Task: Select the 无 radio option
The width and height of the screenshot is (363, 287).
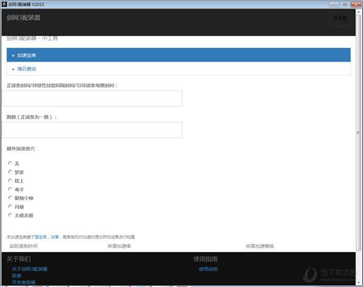Action: [x=10, y=163]
